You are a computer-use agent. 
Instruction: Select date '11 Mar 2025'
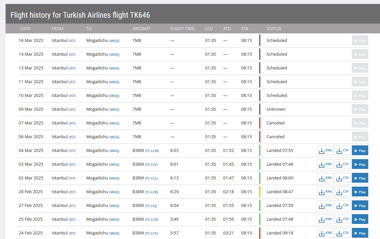click(x=31, y=82)
